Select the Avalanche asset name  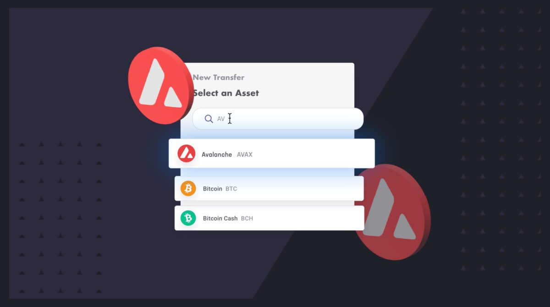coord(217,154)
